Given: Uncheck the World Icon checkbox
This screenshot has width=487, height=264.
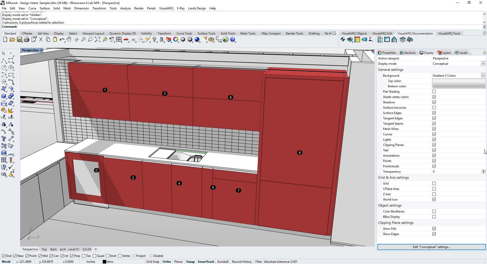Looking at the screenshot, I should click(434, 200).
